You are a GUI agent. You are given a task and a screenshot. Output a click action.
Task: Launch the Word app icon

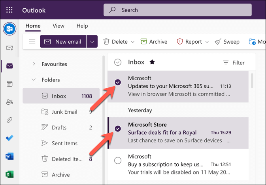(9, 156)
